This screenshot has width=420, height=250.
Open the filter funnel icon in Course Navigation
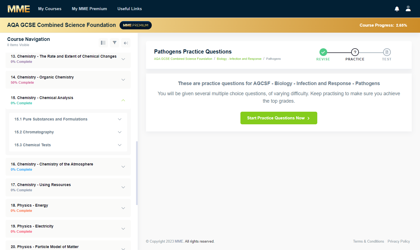[115, 43]
